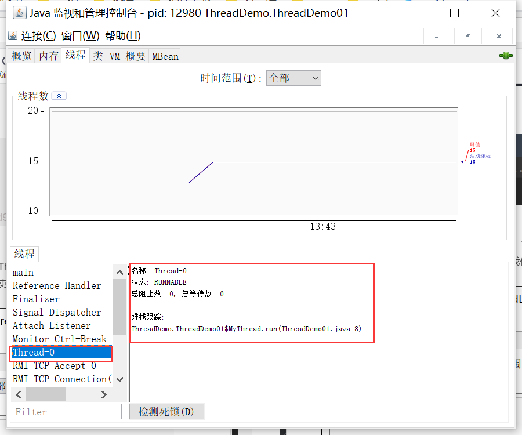Screen dimensions: 522x435
Task: Restore the inner console window
Action: [467, 36]
